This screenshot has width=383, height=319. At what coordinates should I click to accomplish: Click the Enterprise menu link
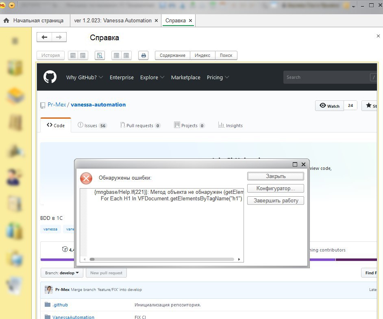[122, 77]
